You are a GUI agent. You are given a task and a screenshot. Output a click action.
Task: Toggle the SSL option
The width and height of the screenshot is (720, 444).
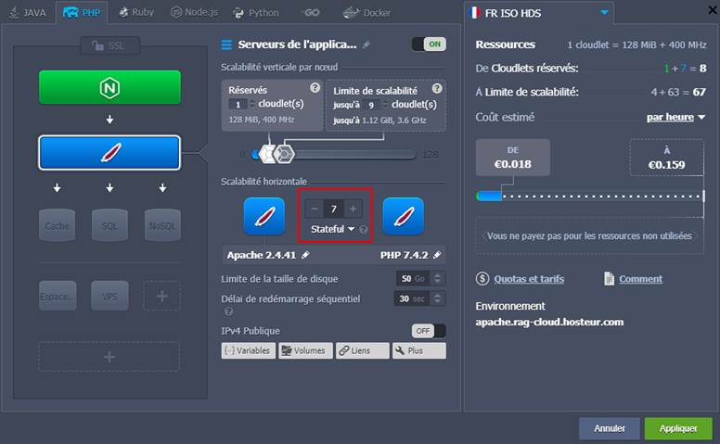click(109, 45)
